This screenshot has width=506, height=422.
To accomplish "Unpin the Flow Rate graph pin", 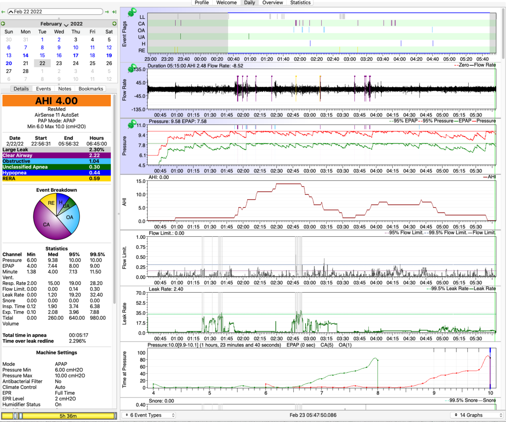I will coord(132,68).
